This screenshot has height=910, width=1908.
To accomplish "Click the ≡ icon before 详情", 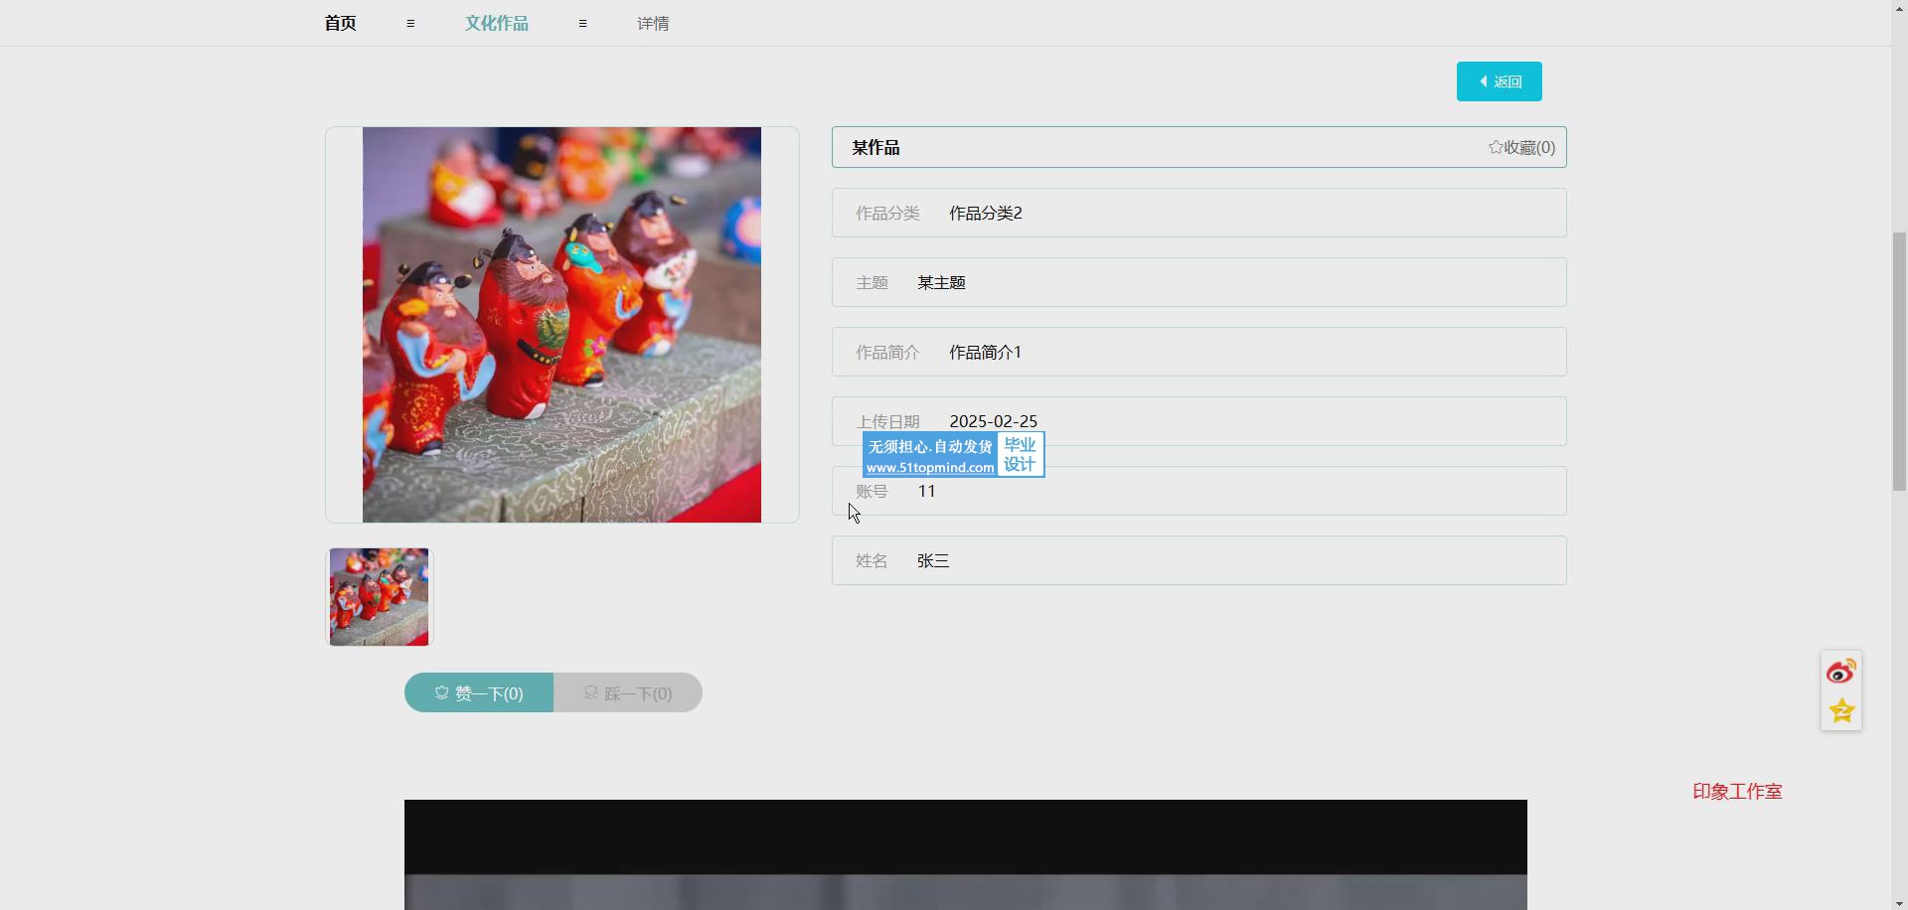I will [582, 24].
